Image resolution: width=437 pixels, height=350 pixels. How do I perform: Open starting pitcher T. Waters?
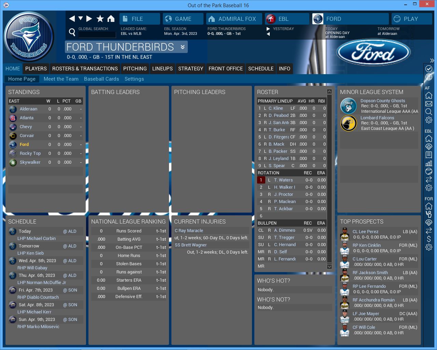283,180
